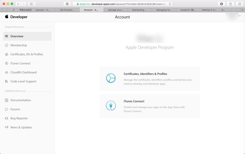This screenshot has width=245, height=154.
Task: Click the News & Updates megaphone icon
Action: point(6,127)
